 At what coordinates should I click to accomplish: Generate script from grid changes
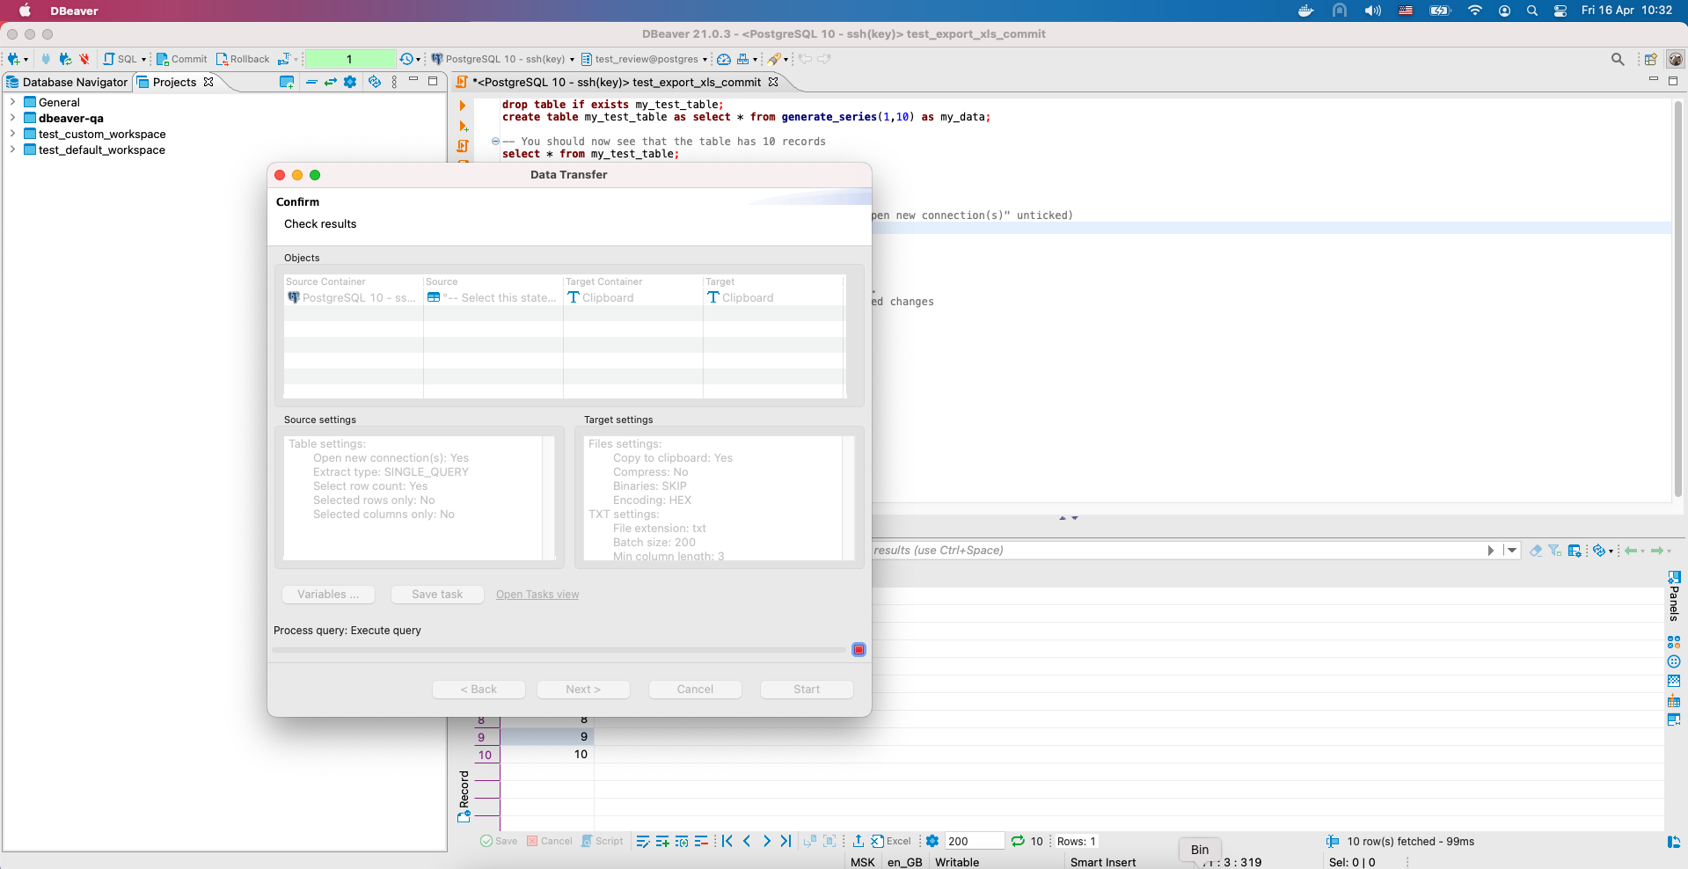coord(603,841)
